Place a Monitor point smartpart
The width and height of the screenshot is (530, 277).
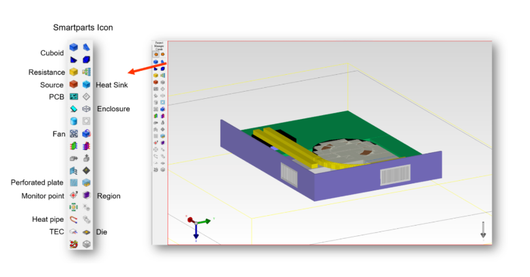coord(74,195)
